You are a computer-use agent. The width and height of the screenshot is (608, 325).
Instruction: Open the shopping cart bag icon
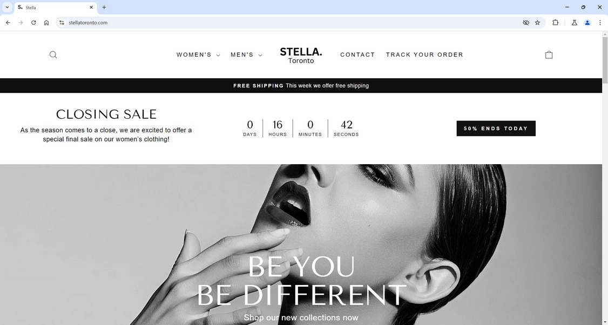549,55
